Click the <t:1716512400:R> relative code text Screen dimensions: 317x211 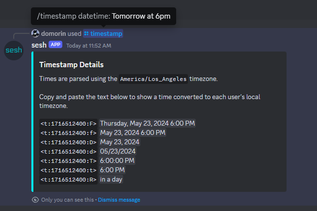click(68, 180)
